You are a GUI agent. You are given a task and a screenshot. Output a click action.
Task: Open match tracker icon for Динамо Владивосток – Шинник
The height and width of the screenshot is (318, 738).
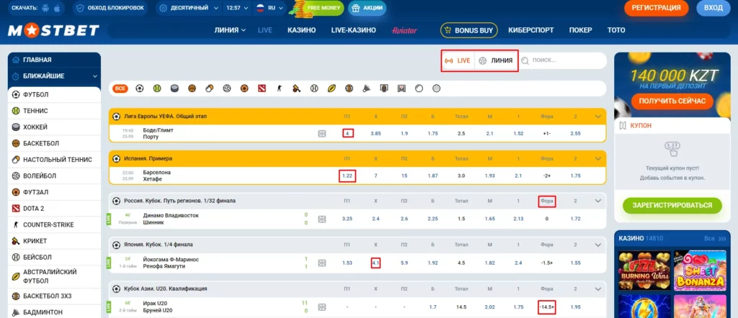pos(322,219)
